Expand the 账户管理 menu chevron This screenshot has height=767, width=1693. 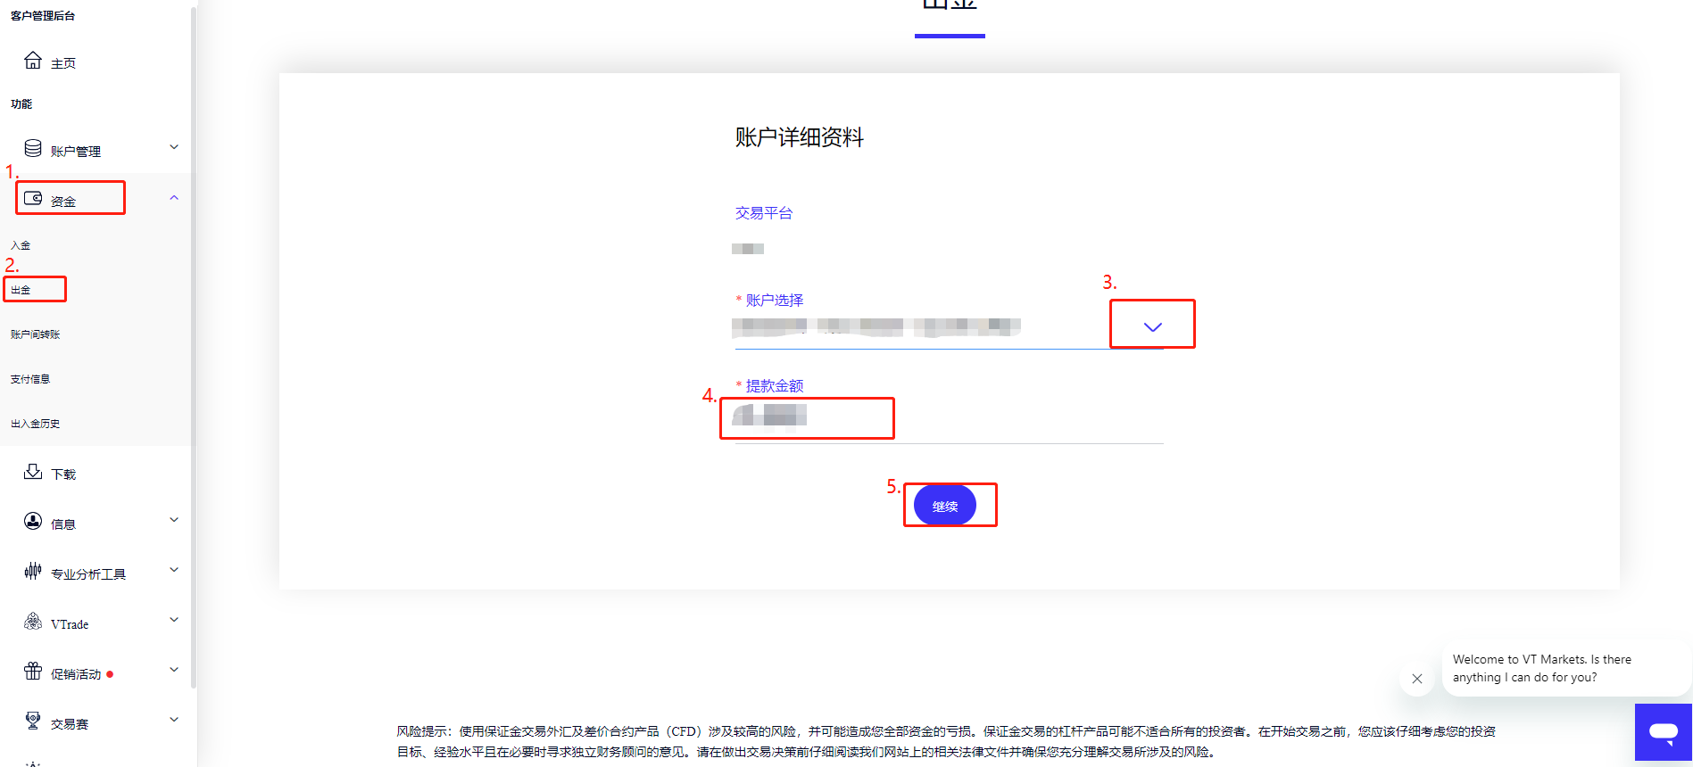point(174,147)
